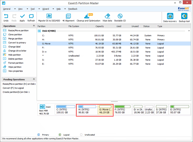Open the 4K Alignment tool
This screenshot has width=193, height=142.
[69, 18]
